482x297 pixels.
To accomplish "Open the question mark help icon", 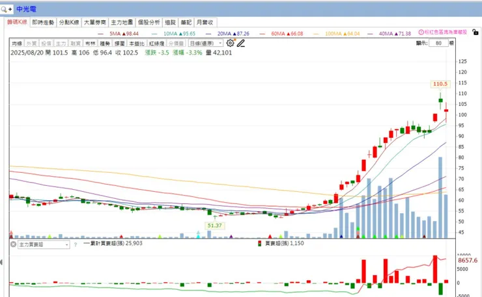I will pos(76,245).
